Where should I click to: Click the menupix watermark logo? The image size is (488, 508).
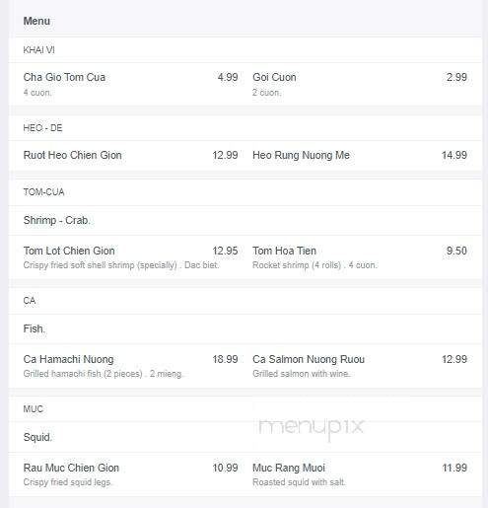click(x=312, y=427)
